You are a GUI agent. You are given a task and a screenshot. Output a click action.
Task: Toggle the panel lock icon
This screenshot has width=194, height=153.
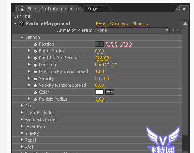click(x=22, y=9)
